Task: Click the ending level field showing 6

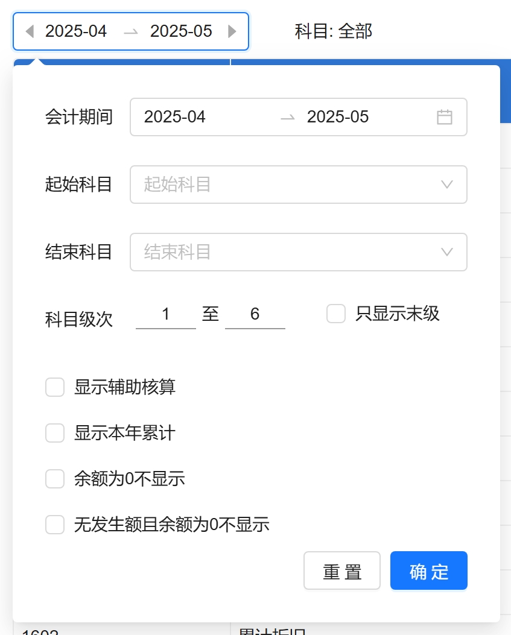Action: coord(255,315)
